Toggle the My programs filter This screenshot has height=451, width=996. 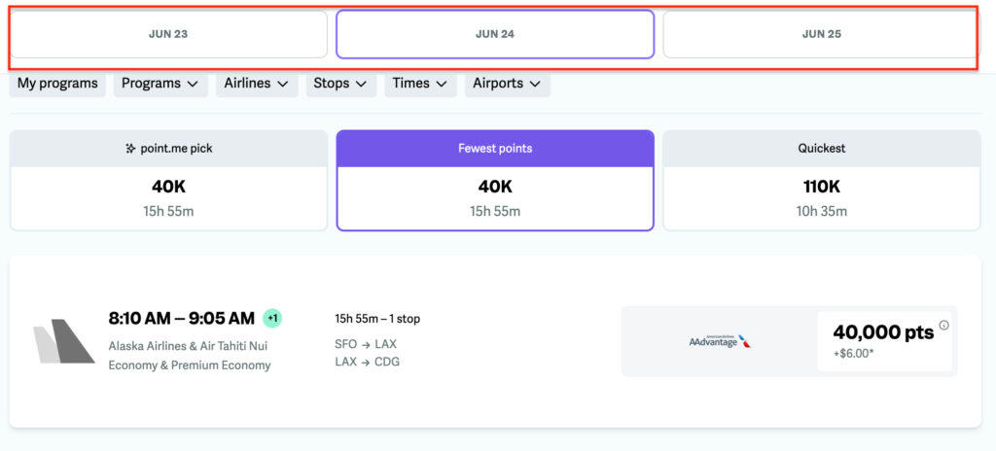[57, 84]
